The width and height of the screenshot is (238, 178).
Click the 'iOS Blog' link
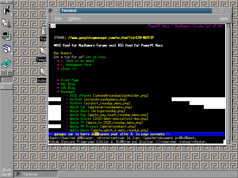pyautogui.click(x=68, y=88)
